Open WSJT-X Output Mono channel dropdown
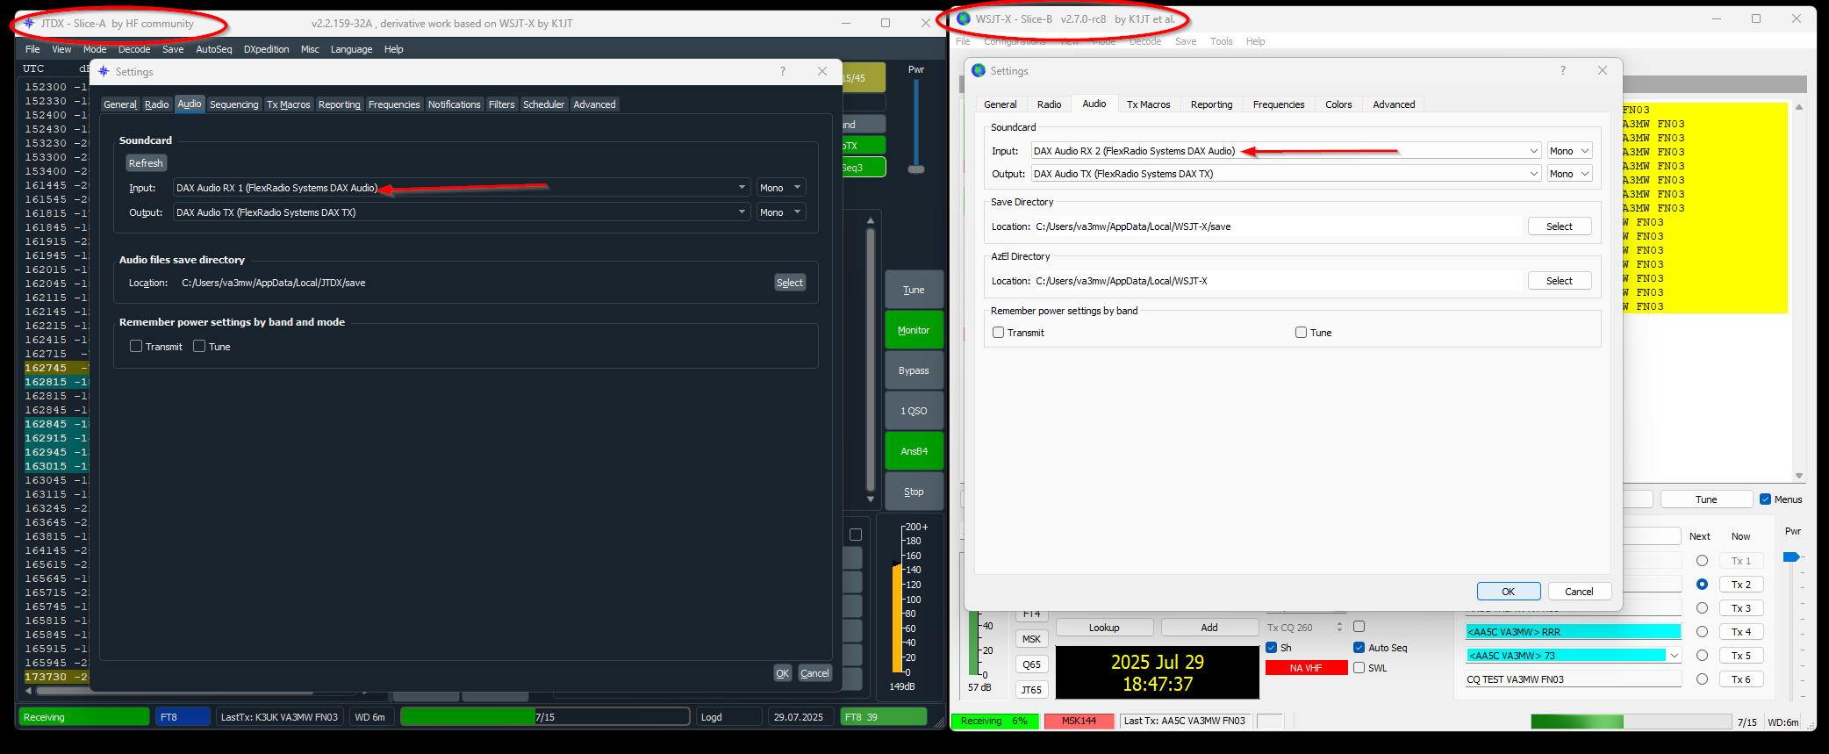The width and height of the screenshot is (1829, 754). pyautogui.click(x=1569, y=174)
